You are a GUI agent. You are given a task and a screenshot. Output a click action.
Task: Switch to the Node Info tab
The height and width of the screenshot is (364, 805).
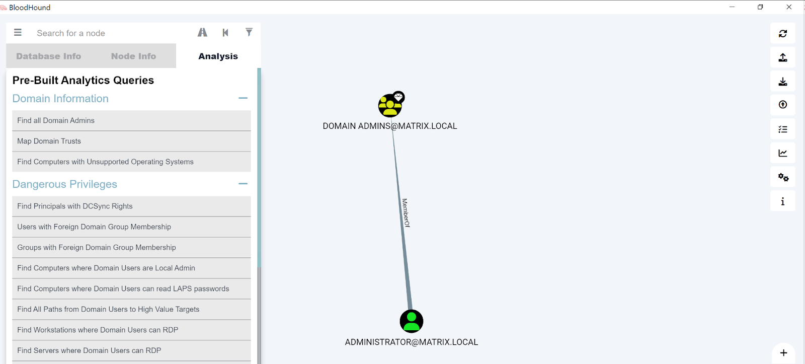point(133,56)
